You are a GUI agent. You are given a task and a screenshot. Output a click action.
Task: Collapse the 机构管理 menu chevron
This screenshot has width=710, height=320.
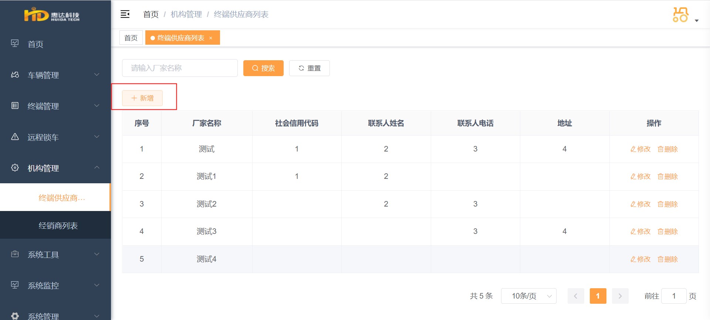tap(97, 167)
